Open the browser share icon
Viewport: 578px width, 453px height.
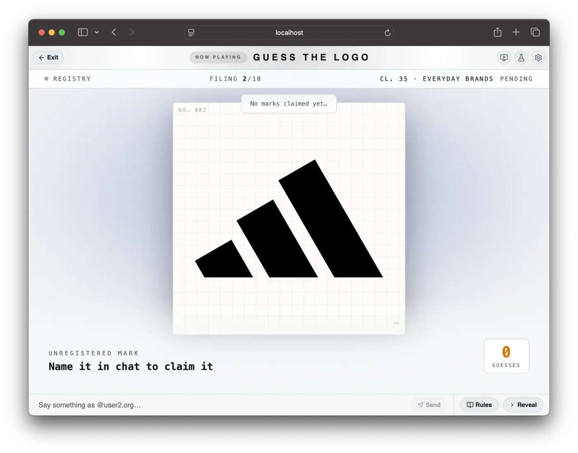[x=497, y=32]
